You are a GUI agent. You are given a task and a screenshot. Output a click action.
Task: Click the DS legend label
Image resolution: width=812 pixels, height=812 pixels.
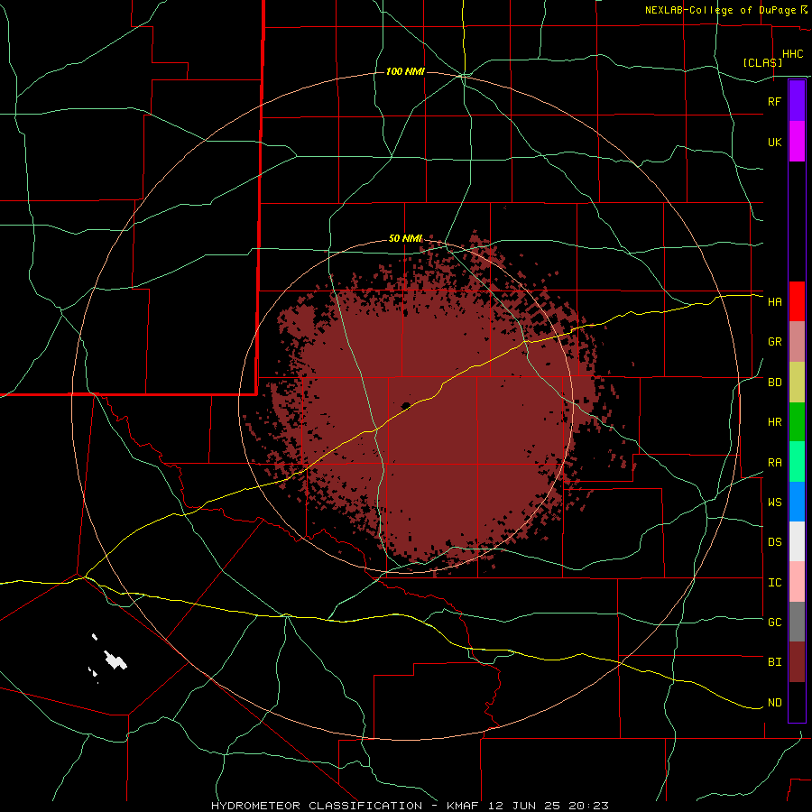click(774, 542)
